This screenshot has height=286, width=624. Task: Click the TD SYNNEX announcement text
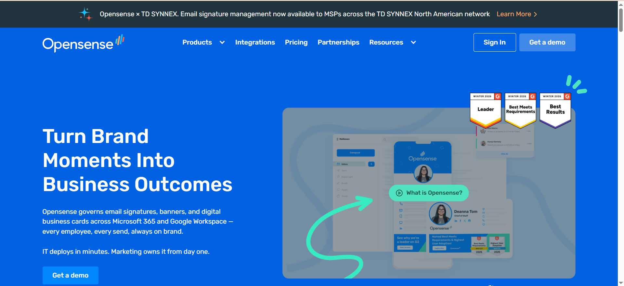[295, 14]
